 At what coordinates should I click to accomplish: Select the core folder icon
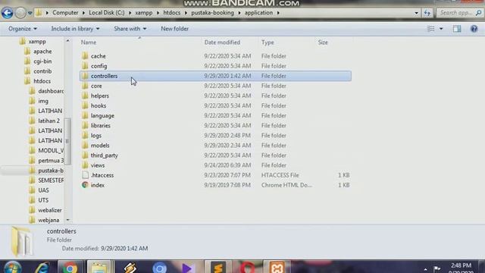click(x=85, y=86)
